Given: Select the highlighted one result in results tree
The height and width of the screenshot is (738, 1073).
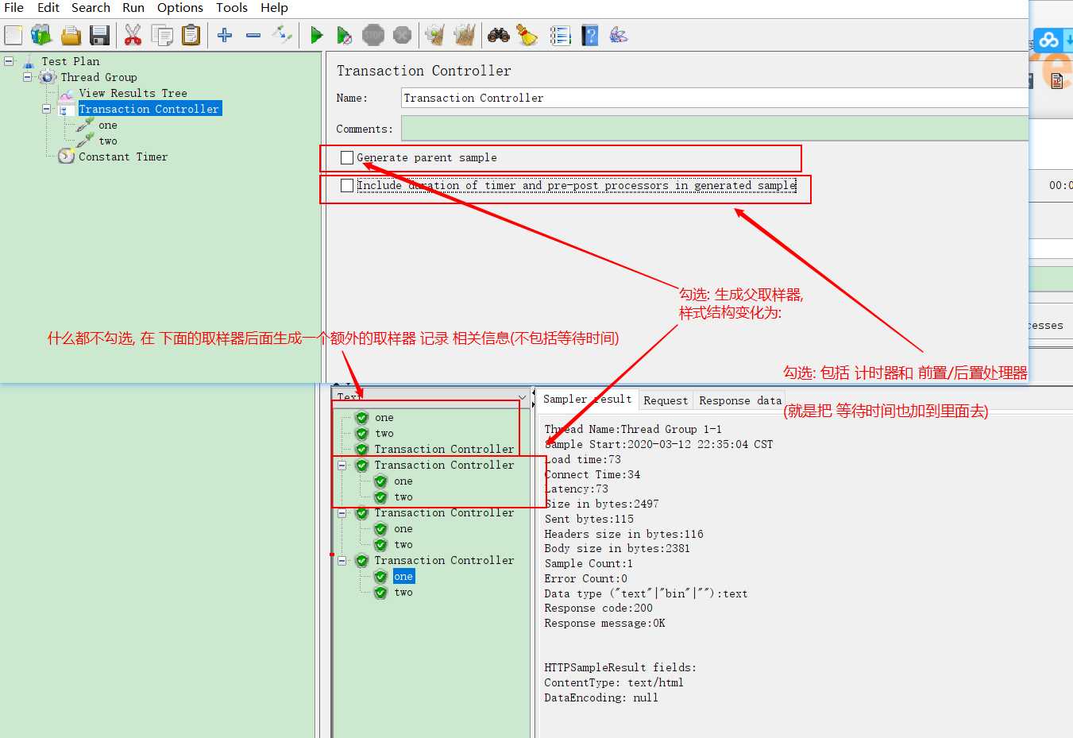Looking at the screenshot, I should point(403,577).
